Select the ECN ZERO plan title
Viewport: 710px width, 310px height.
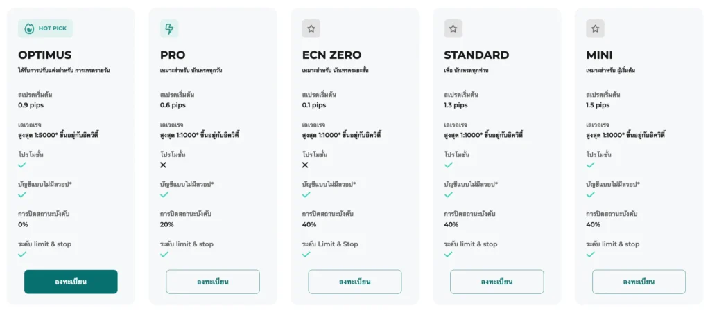pyautogui.click(x=331, y=55)
